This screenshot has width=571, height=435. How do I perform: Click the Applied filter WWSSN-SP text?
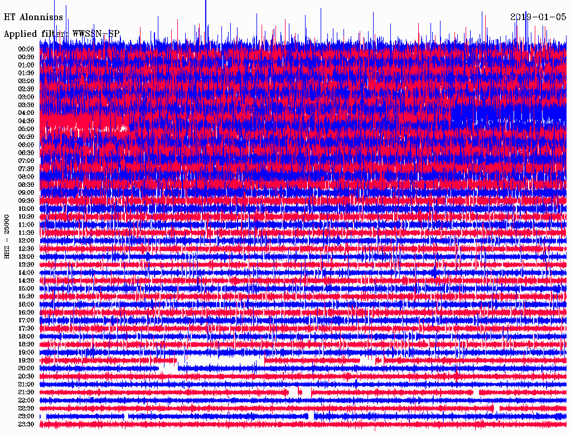[61, 34]
